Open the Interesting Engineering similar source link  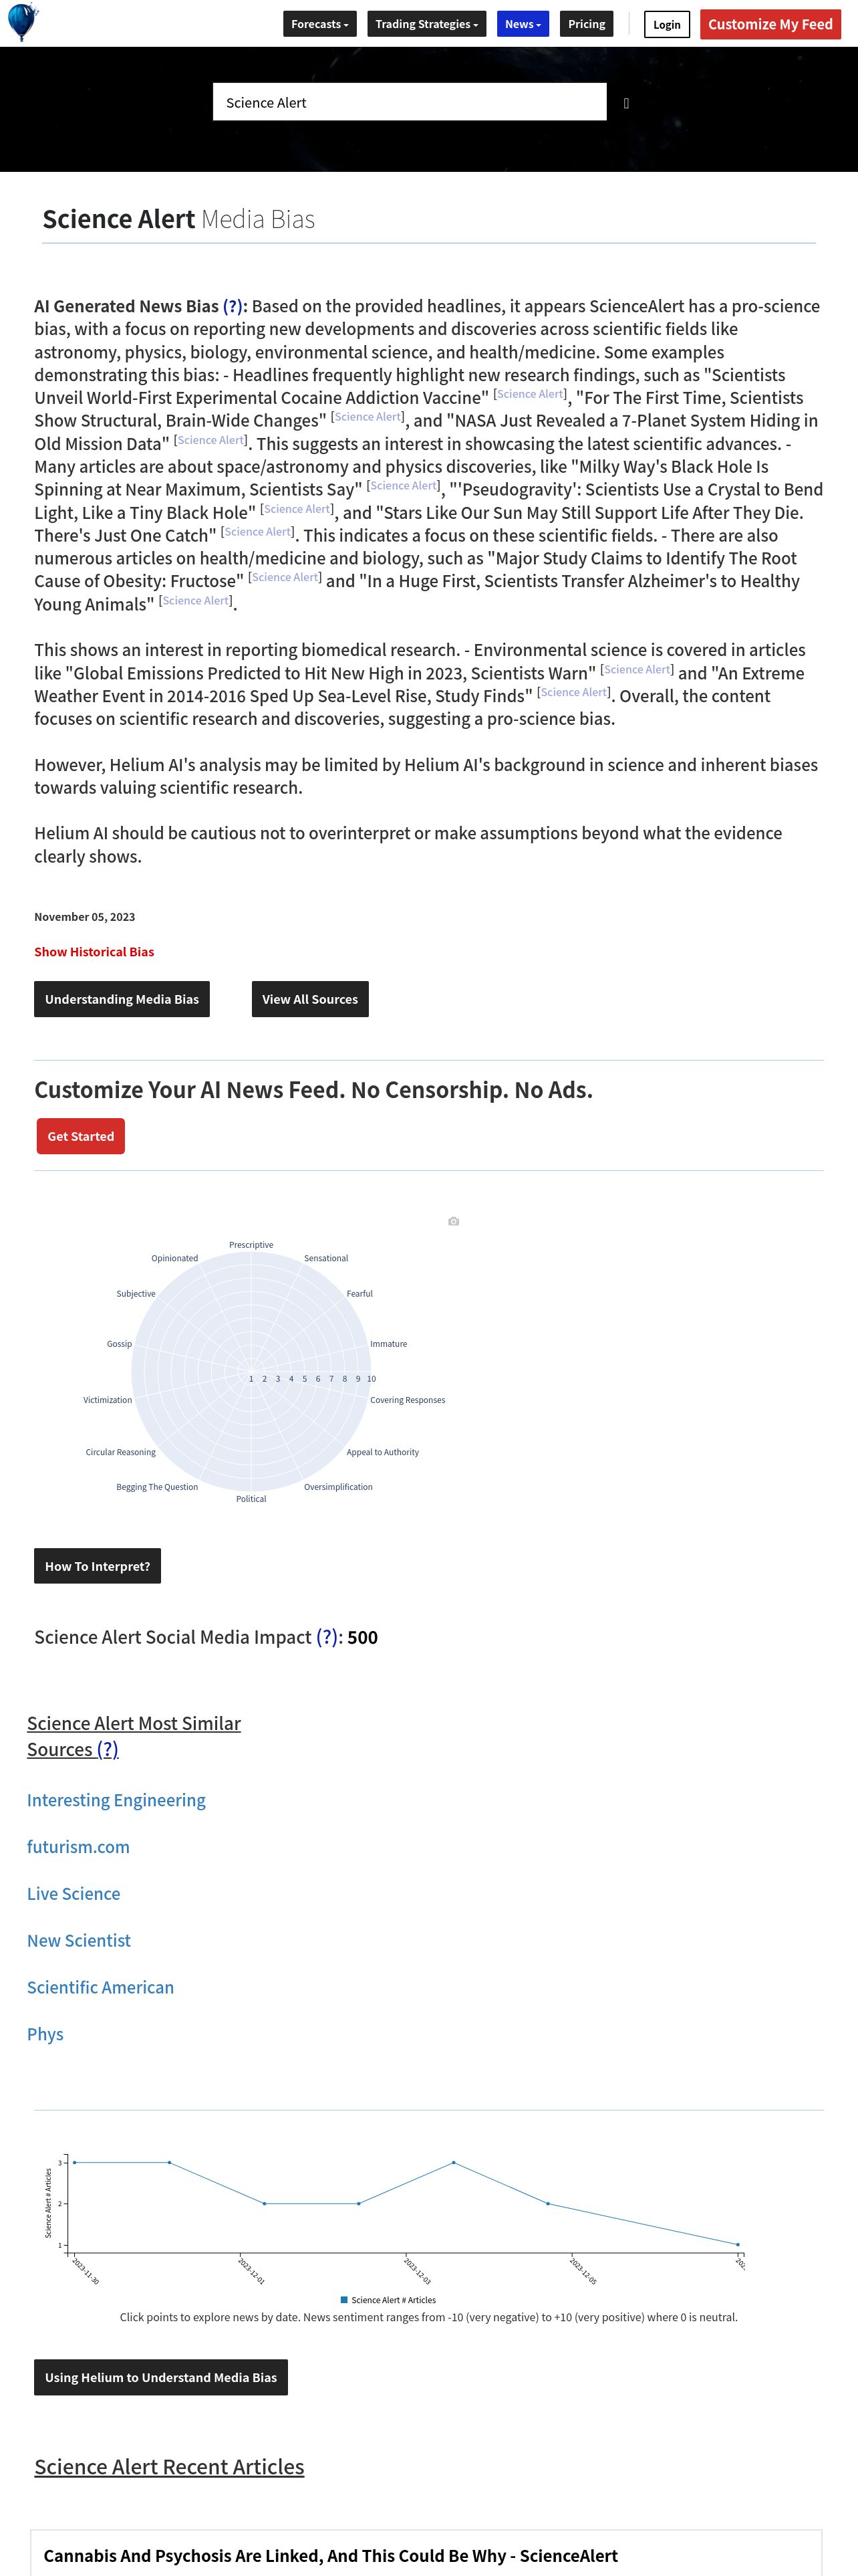[116, 1800]
